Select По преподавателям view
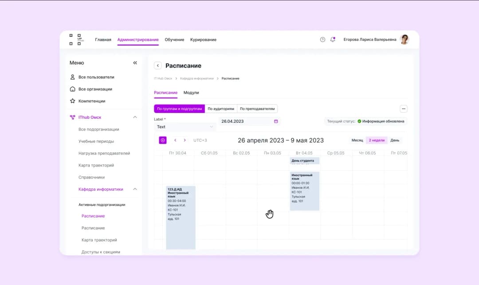The height and width of the screenshot is (285, 479). click(x=257, y=109)
